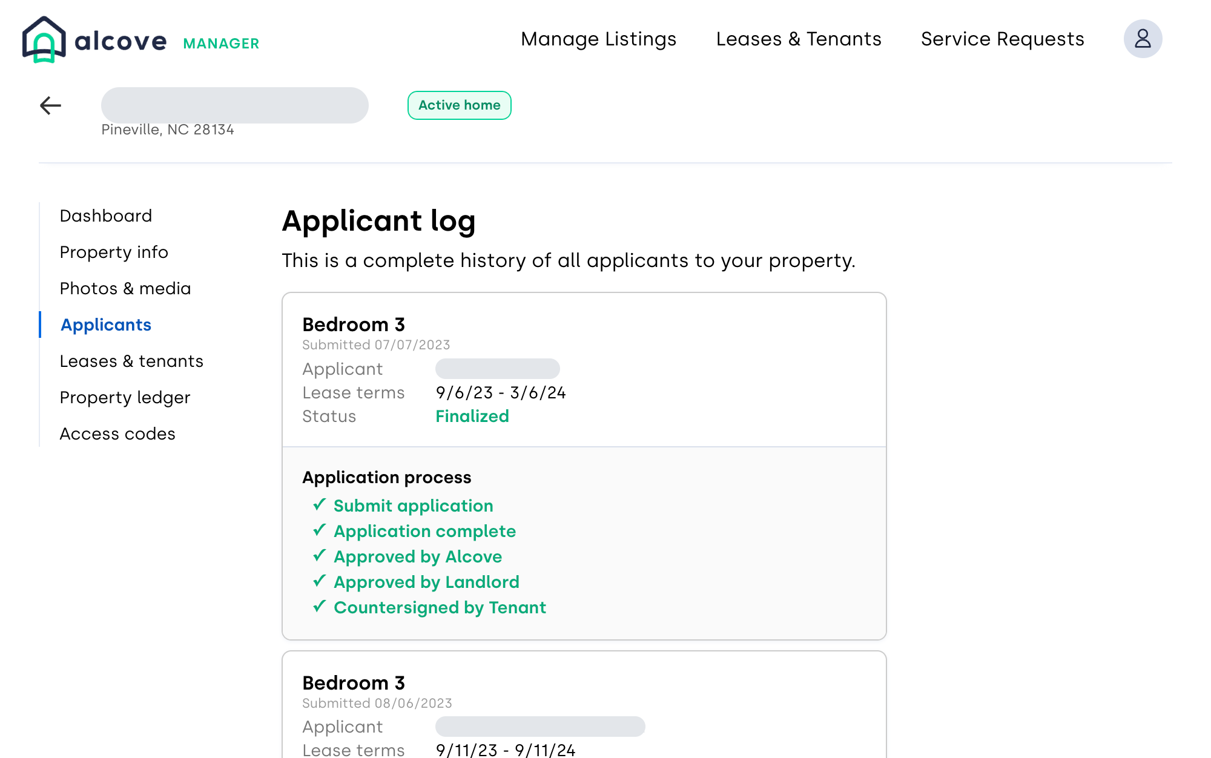Click the Finalized status link
The width and height of the screenshot is (1211, 758).
(472, 417)
